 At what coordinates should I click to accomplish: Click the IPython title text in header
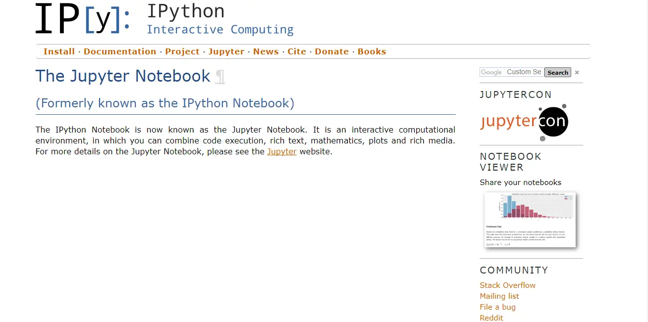pos(186,11)
